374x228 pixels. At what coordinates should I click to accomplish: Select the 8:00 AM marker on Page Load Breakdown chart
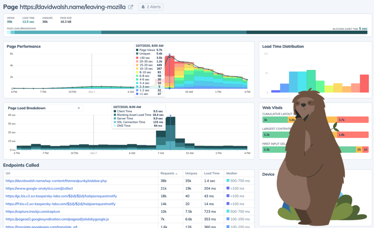click(x=170, y=116)
